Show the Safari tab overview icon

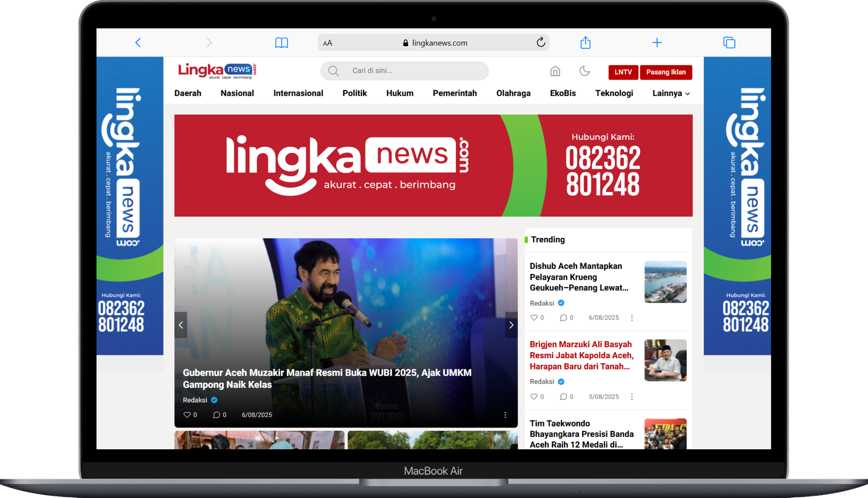[729, 43]
